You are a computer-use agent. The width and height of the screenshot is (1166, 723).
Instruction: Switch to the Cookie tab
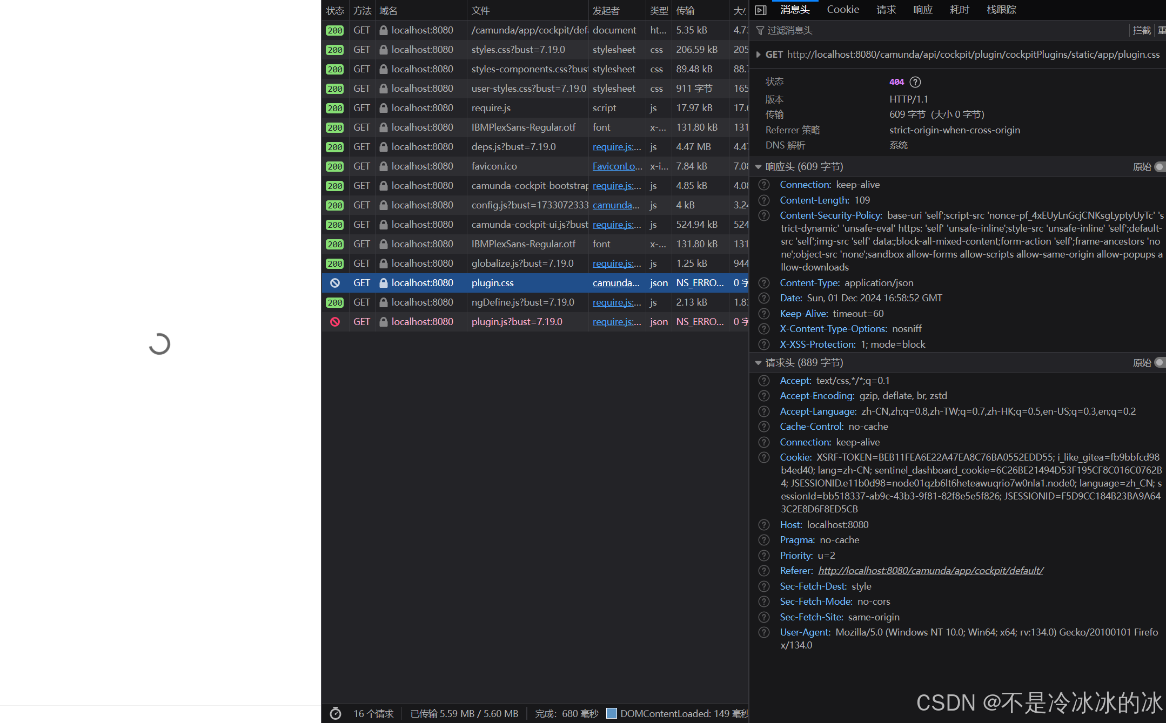coord(843,9)
